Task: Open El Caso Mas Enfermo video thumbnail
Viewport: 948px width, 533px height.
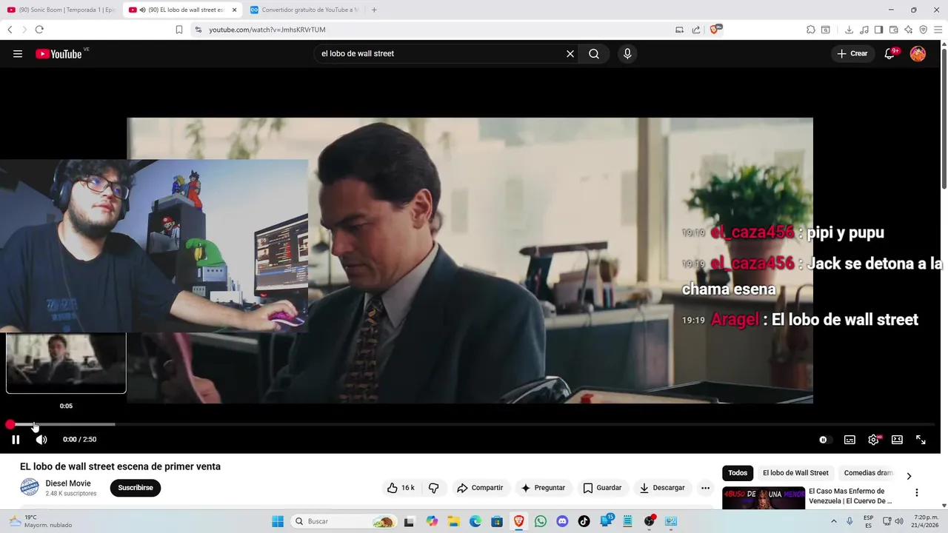Action: pyautogui.click(x=764, y=498)
